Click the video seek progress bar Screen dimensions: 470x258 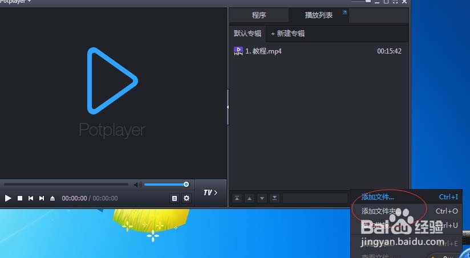(x=66, y=185)
